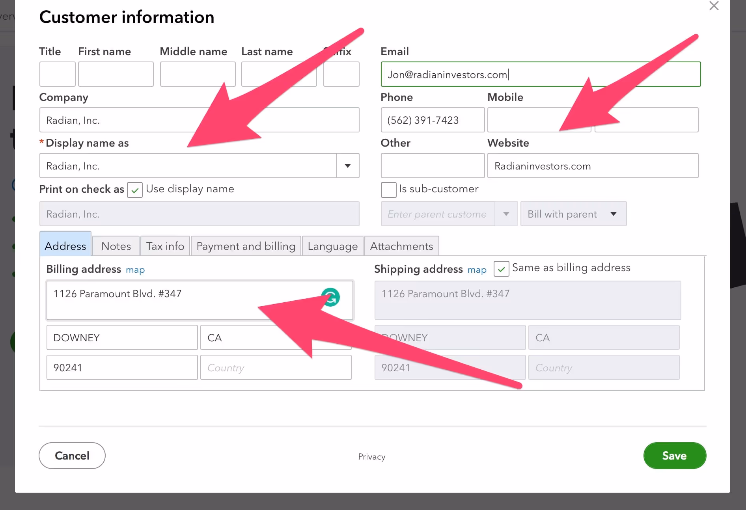This screenshot has height=510, width=746.
Task: Switch to the Language tab
Action: tap(332, 246)
